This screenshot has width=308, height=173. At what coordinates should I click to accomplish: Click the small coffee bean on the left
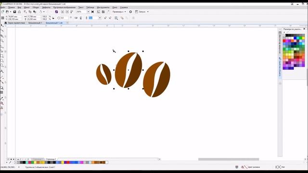[104, 74]
